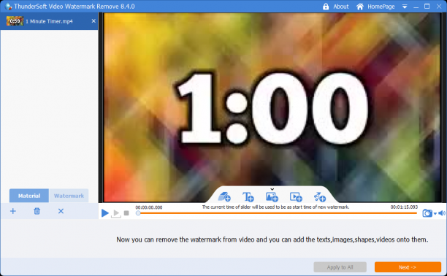Click the ThunderSoft application logo icon
Screen dimensions: 447x276
coord(8,7)
